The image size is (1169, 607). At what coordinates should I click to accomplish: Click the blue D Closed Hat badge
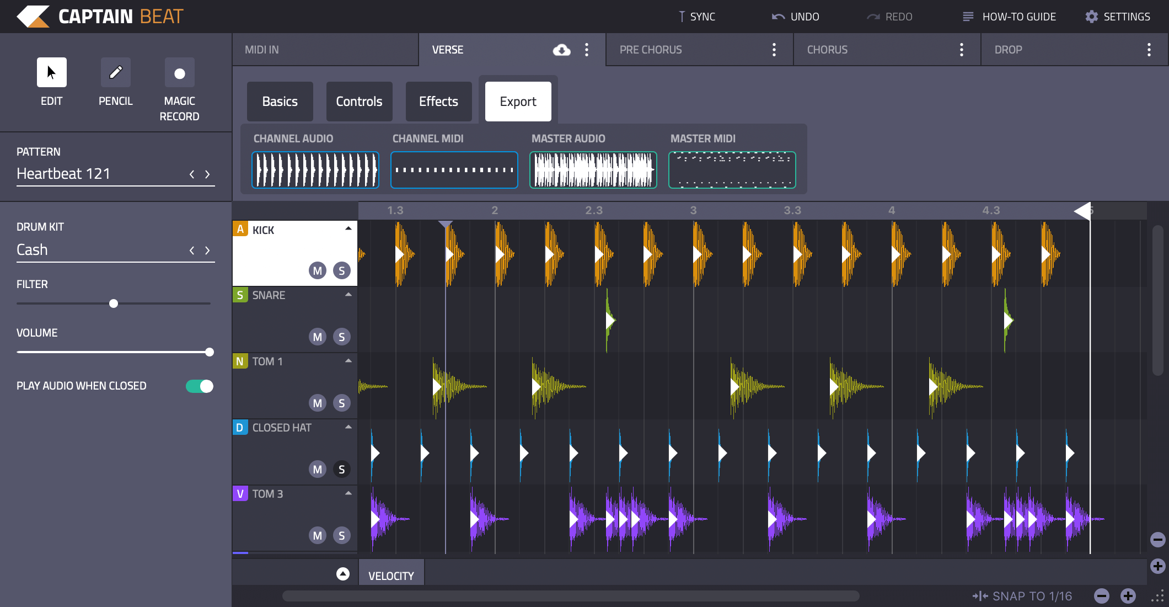(240, 427)
